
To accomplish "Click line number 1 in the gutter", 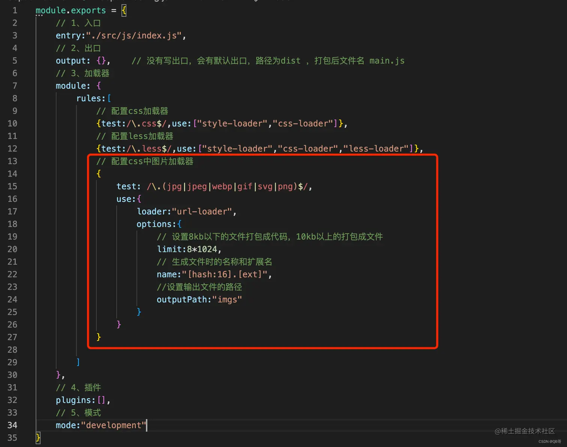I will click(x=15, y=10).
